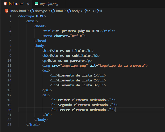Click the closing head tag

point(41,41)
